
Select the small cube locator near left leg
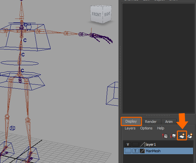click(x=12, y=128)
